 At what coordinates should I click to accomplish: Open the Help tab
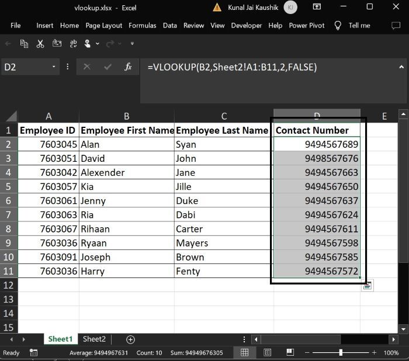(x=275, y=25)
